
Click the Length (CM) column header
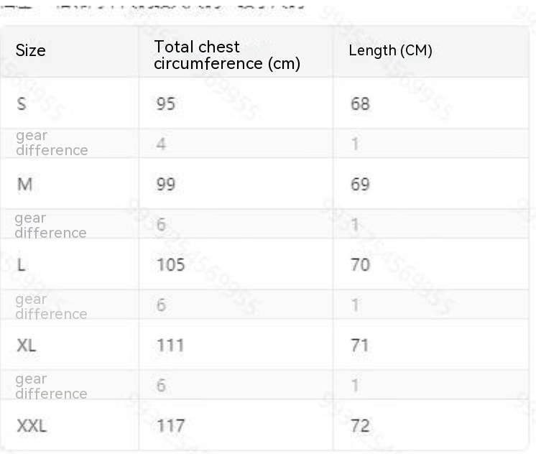tap(390, 50)
